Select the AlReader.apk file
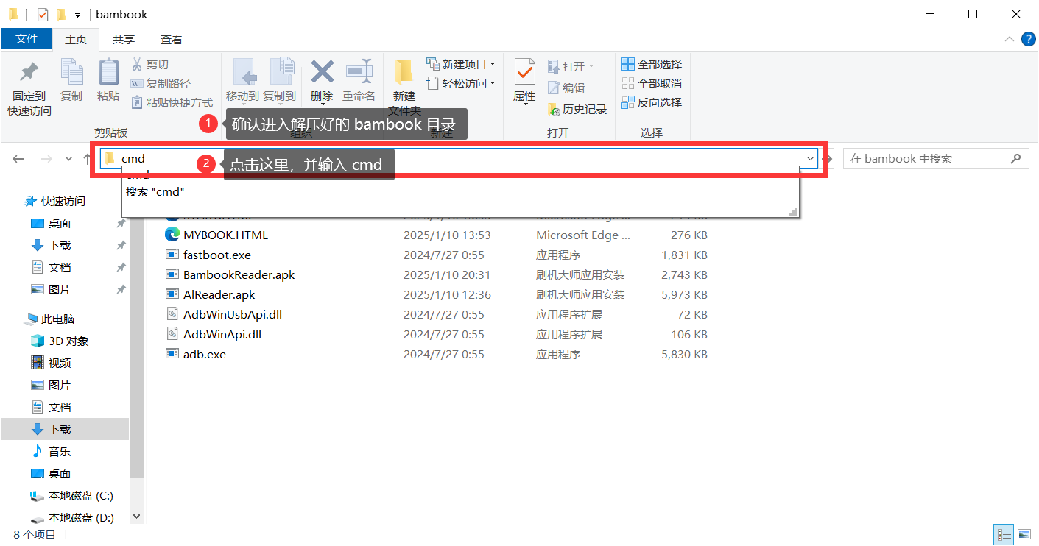The width and height of the screenshot is (1039, 546). [x=219, y=294]
